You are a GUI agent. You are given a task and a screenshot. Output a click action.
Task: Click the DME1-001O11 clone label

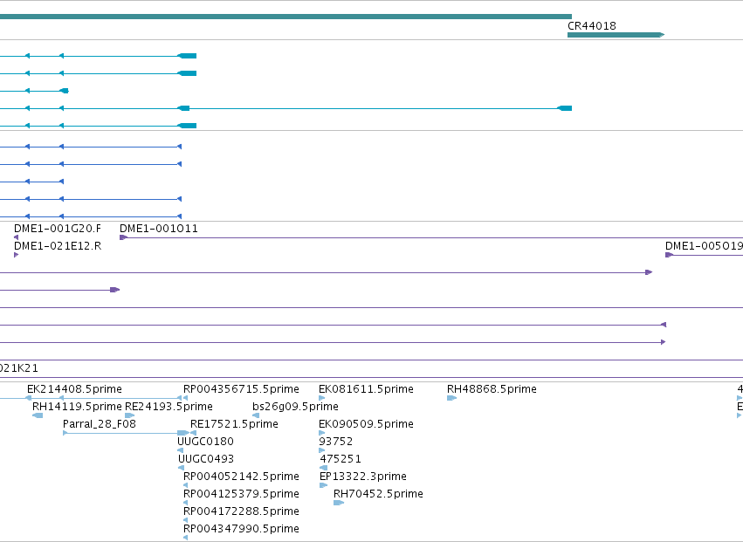point(159,229)
